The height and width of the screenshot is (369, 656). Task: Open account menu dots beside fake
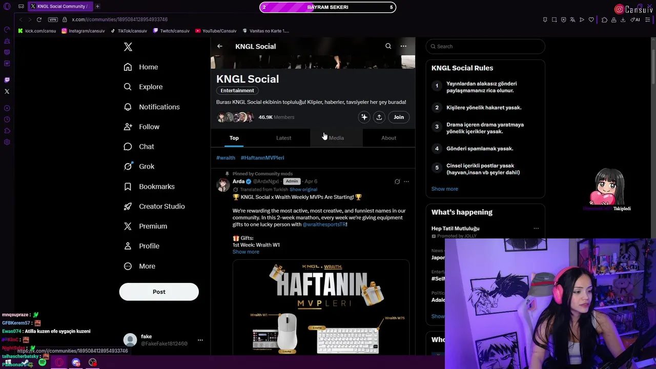[200, 340]
